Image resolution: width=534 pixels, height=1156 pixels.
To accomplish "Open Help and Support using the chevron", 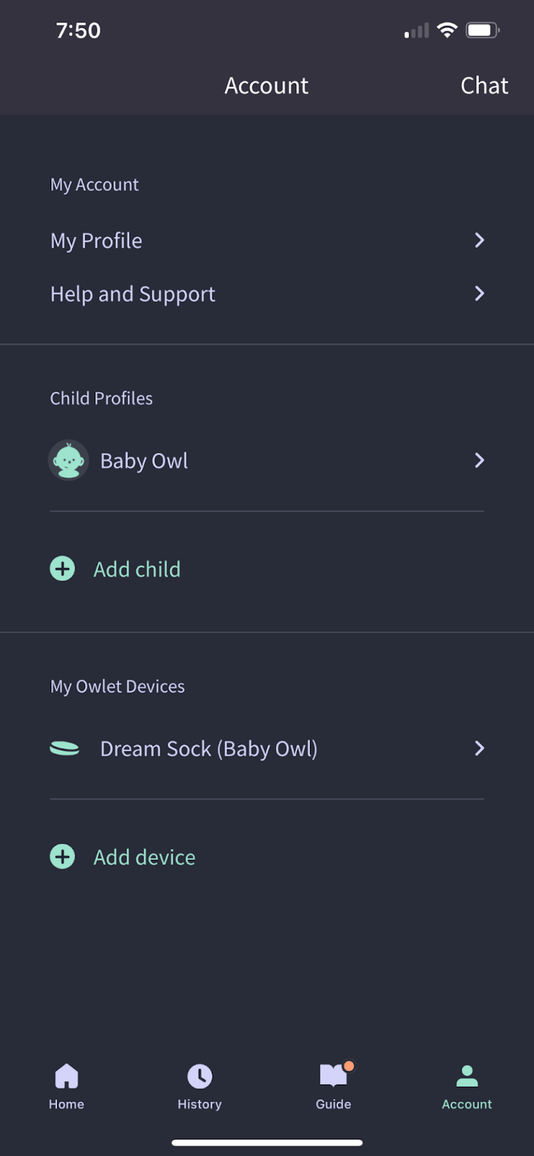I will coord(478,293).
